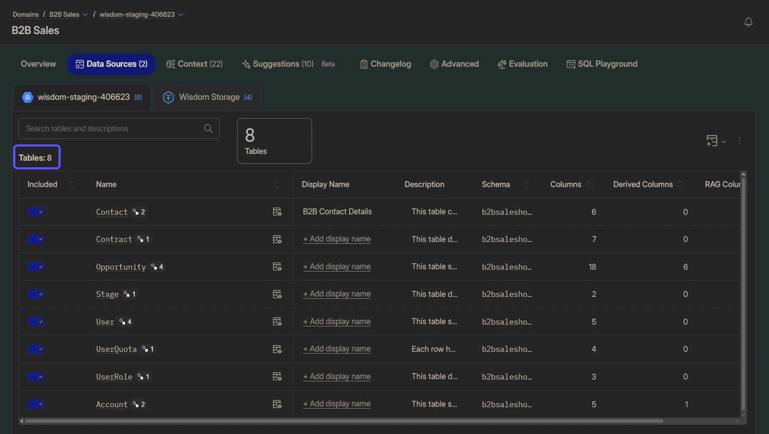Switch to the Overview tab

(x=38, y=64)
